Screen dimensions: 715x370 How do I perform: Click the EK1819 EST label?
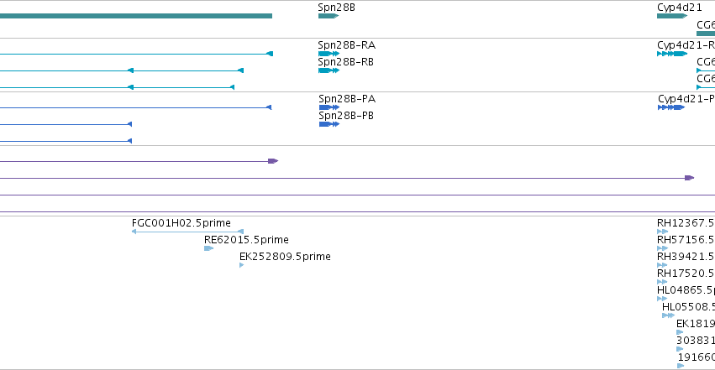click(x=696, y=324)
